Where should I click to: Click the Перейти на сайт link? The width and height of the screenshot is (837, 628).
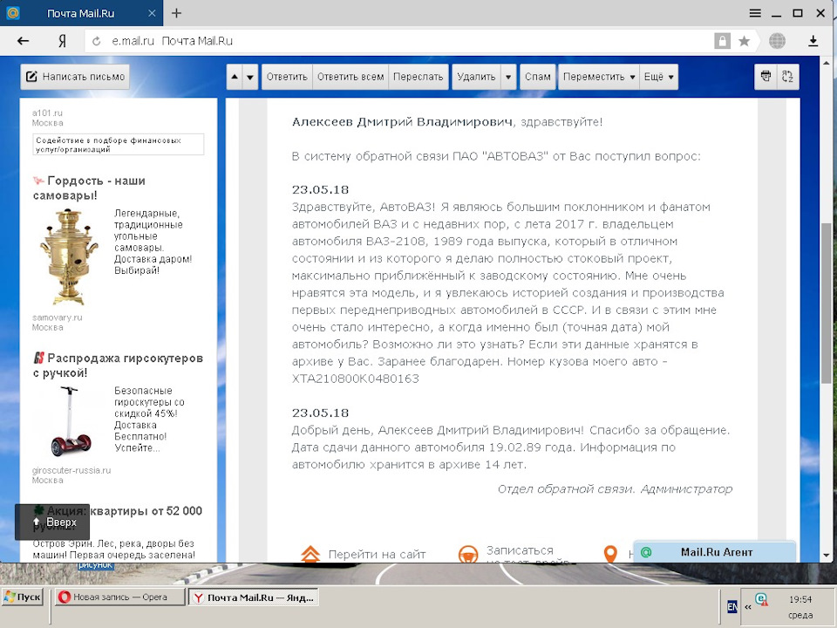377,555
